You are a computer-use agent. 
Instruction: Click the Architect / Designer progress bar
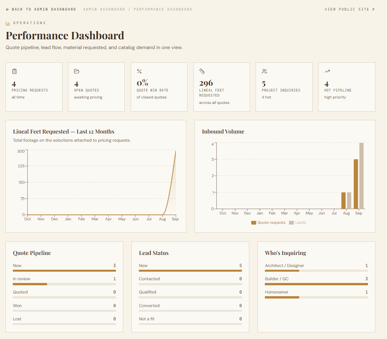316,271
